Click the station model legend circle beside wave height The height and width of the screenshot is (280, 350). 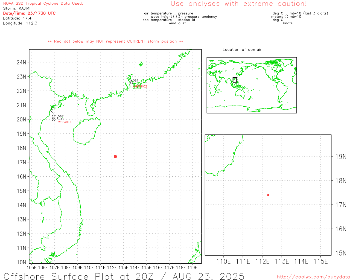click(x=175, y=17)
